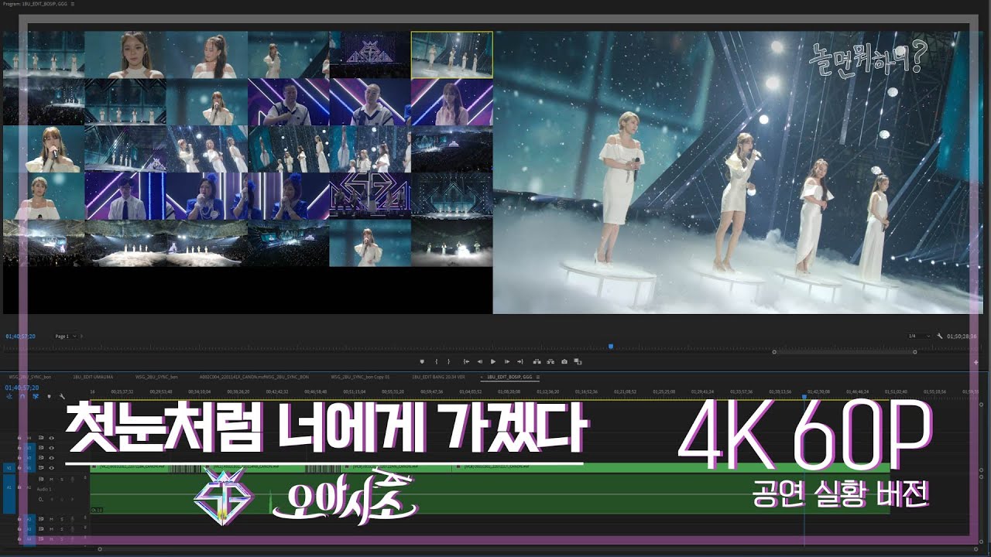Screen dimensions: 991x557
Task: Step back one frame
Action: coord(480,361)
